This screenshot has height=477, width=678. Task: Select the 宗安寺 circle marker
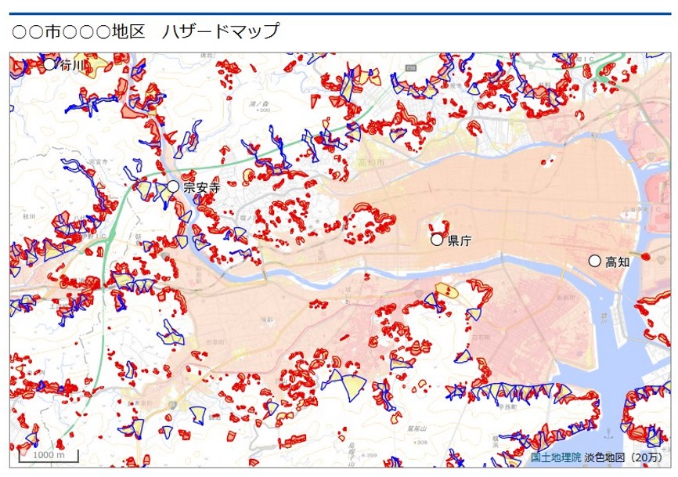173,186
